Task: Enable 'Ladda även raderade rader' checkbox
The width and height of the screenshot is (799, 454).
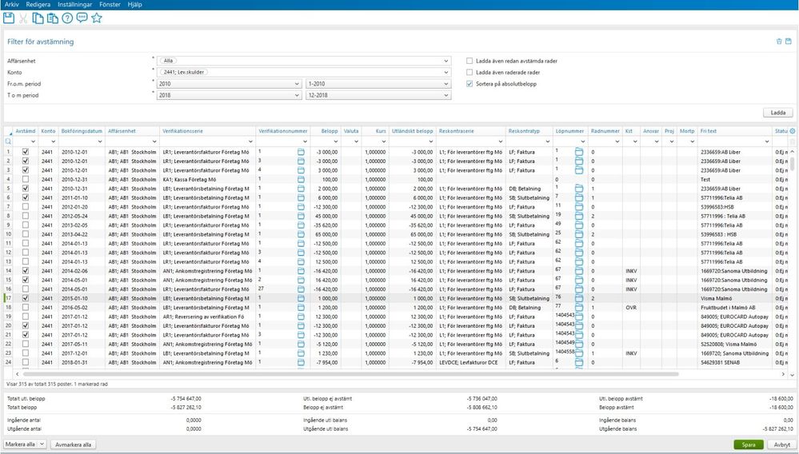Action: (x=469, y=72)
